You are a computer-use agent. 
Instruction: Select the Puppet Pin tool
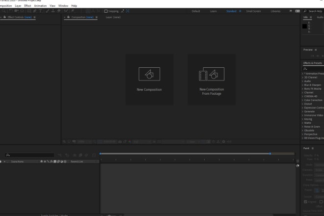[x=73, y=11]
